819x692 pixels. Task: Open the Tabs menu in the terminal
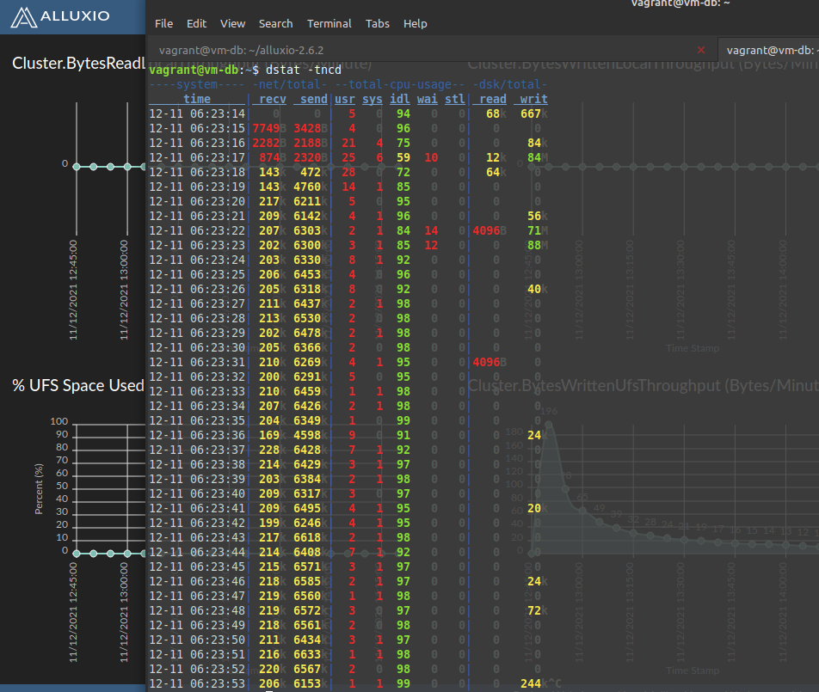[x=377, y=23]
